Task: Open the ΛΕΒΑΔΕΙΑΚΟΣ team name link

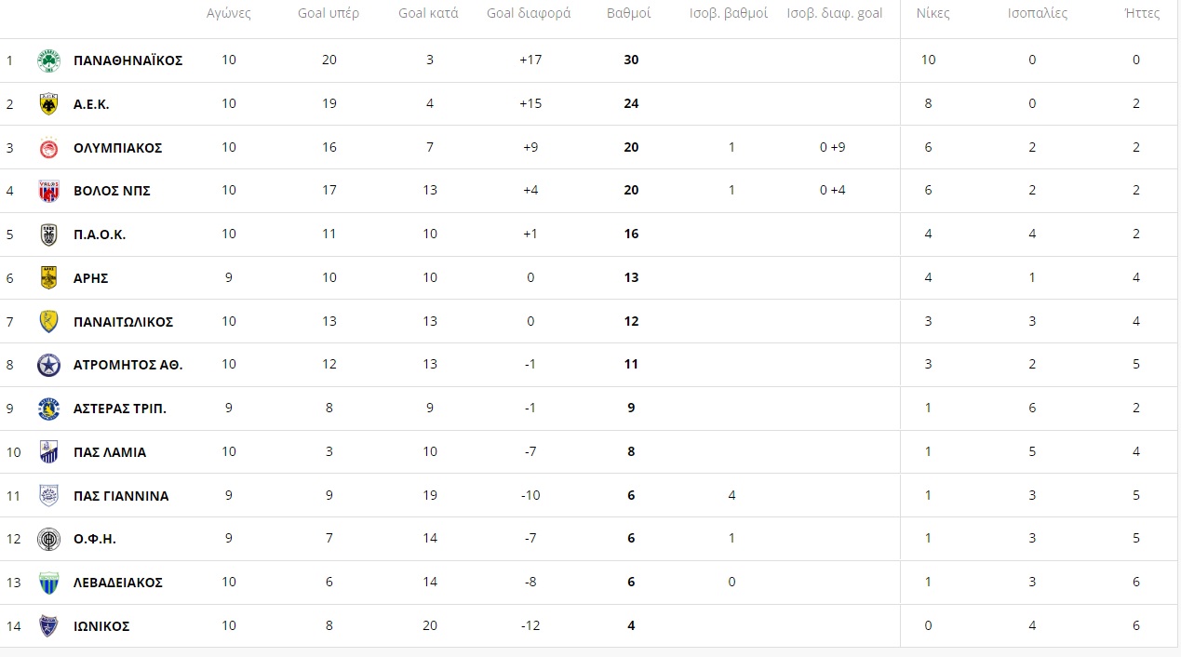Action: click(118, 583)
